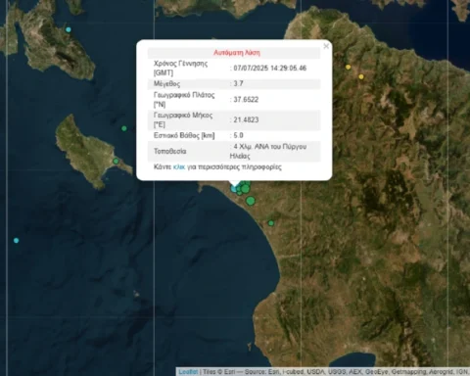
Task: Select the cyan marker beneath the popup tip
Action: 234,189
